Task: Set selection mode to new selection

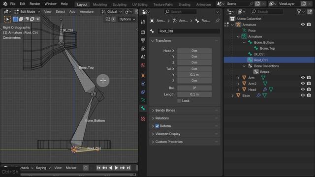Action: tap(15, 19)
